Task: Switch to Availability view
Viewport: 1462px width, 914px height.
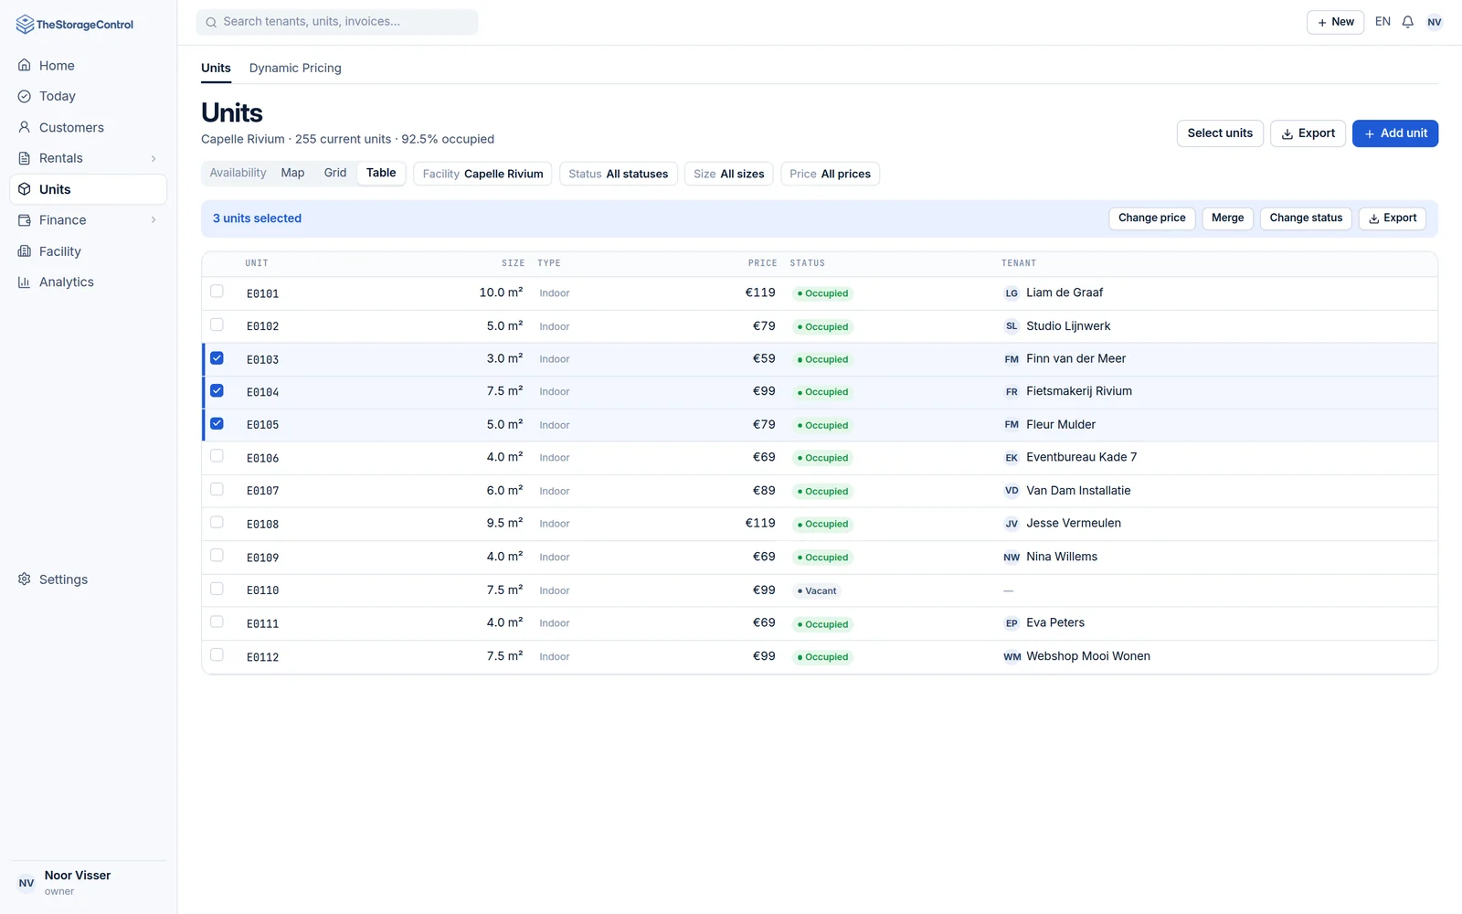Action: pyautogui.click(x=238, y=173)
